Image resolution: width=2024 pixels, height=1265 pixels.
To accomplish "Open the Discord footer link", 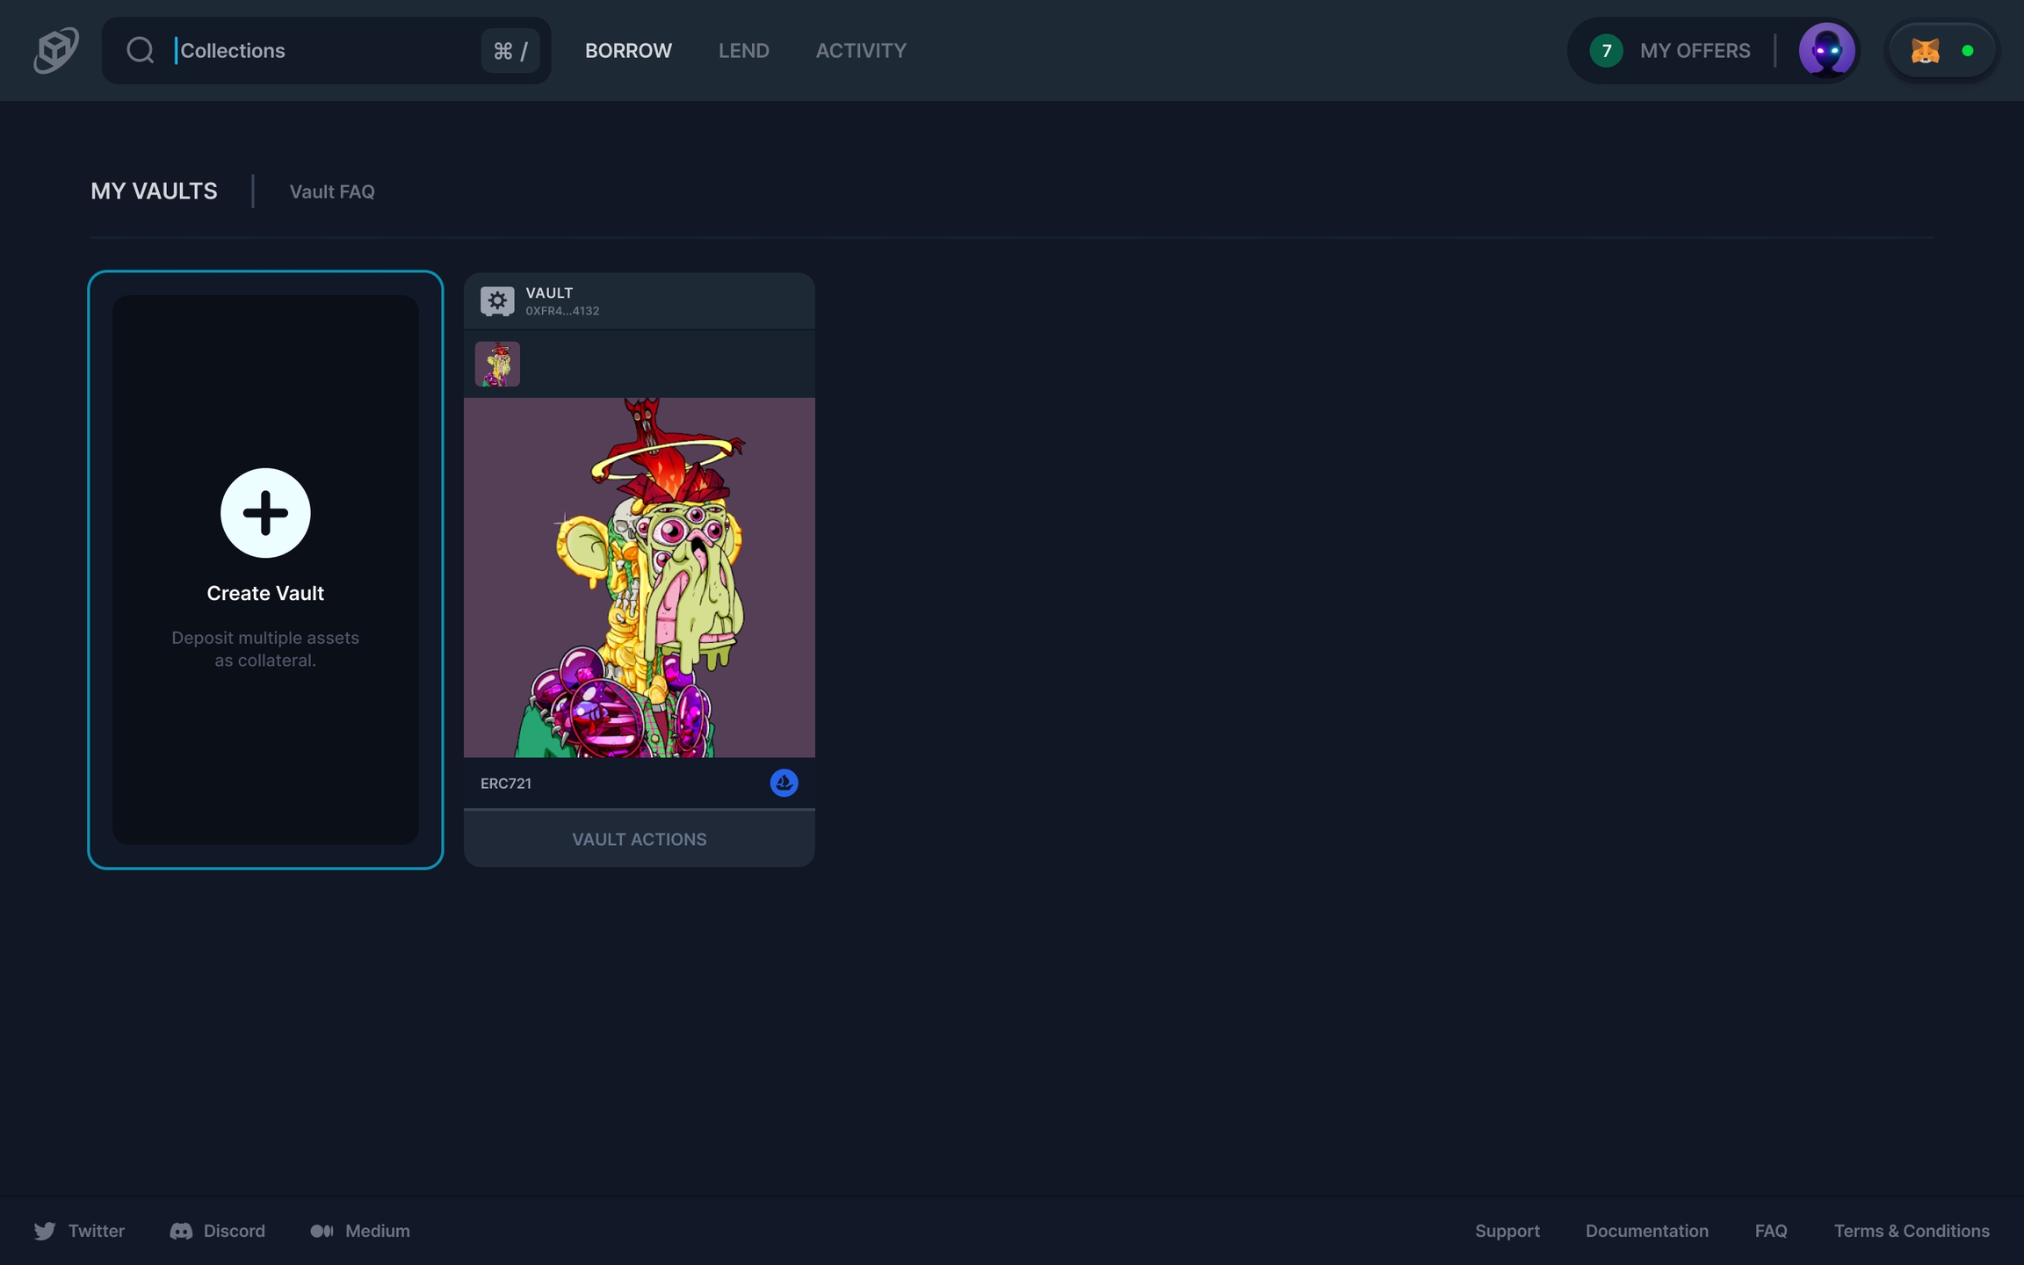I will coord(218,1231).
